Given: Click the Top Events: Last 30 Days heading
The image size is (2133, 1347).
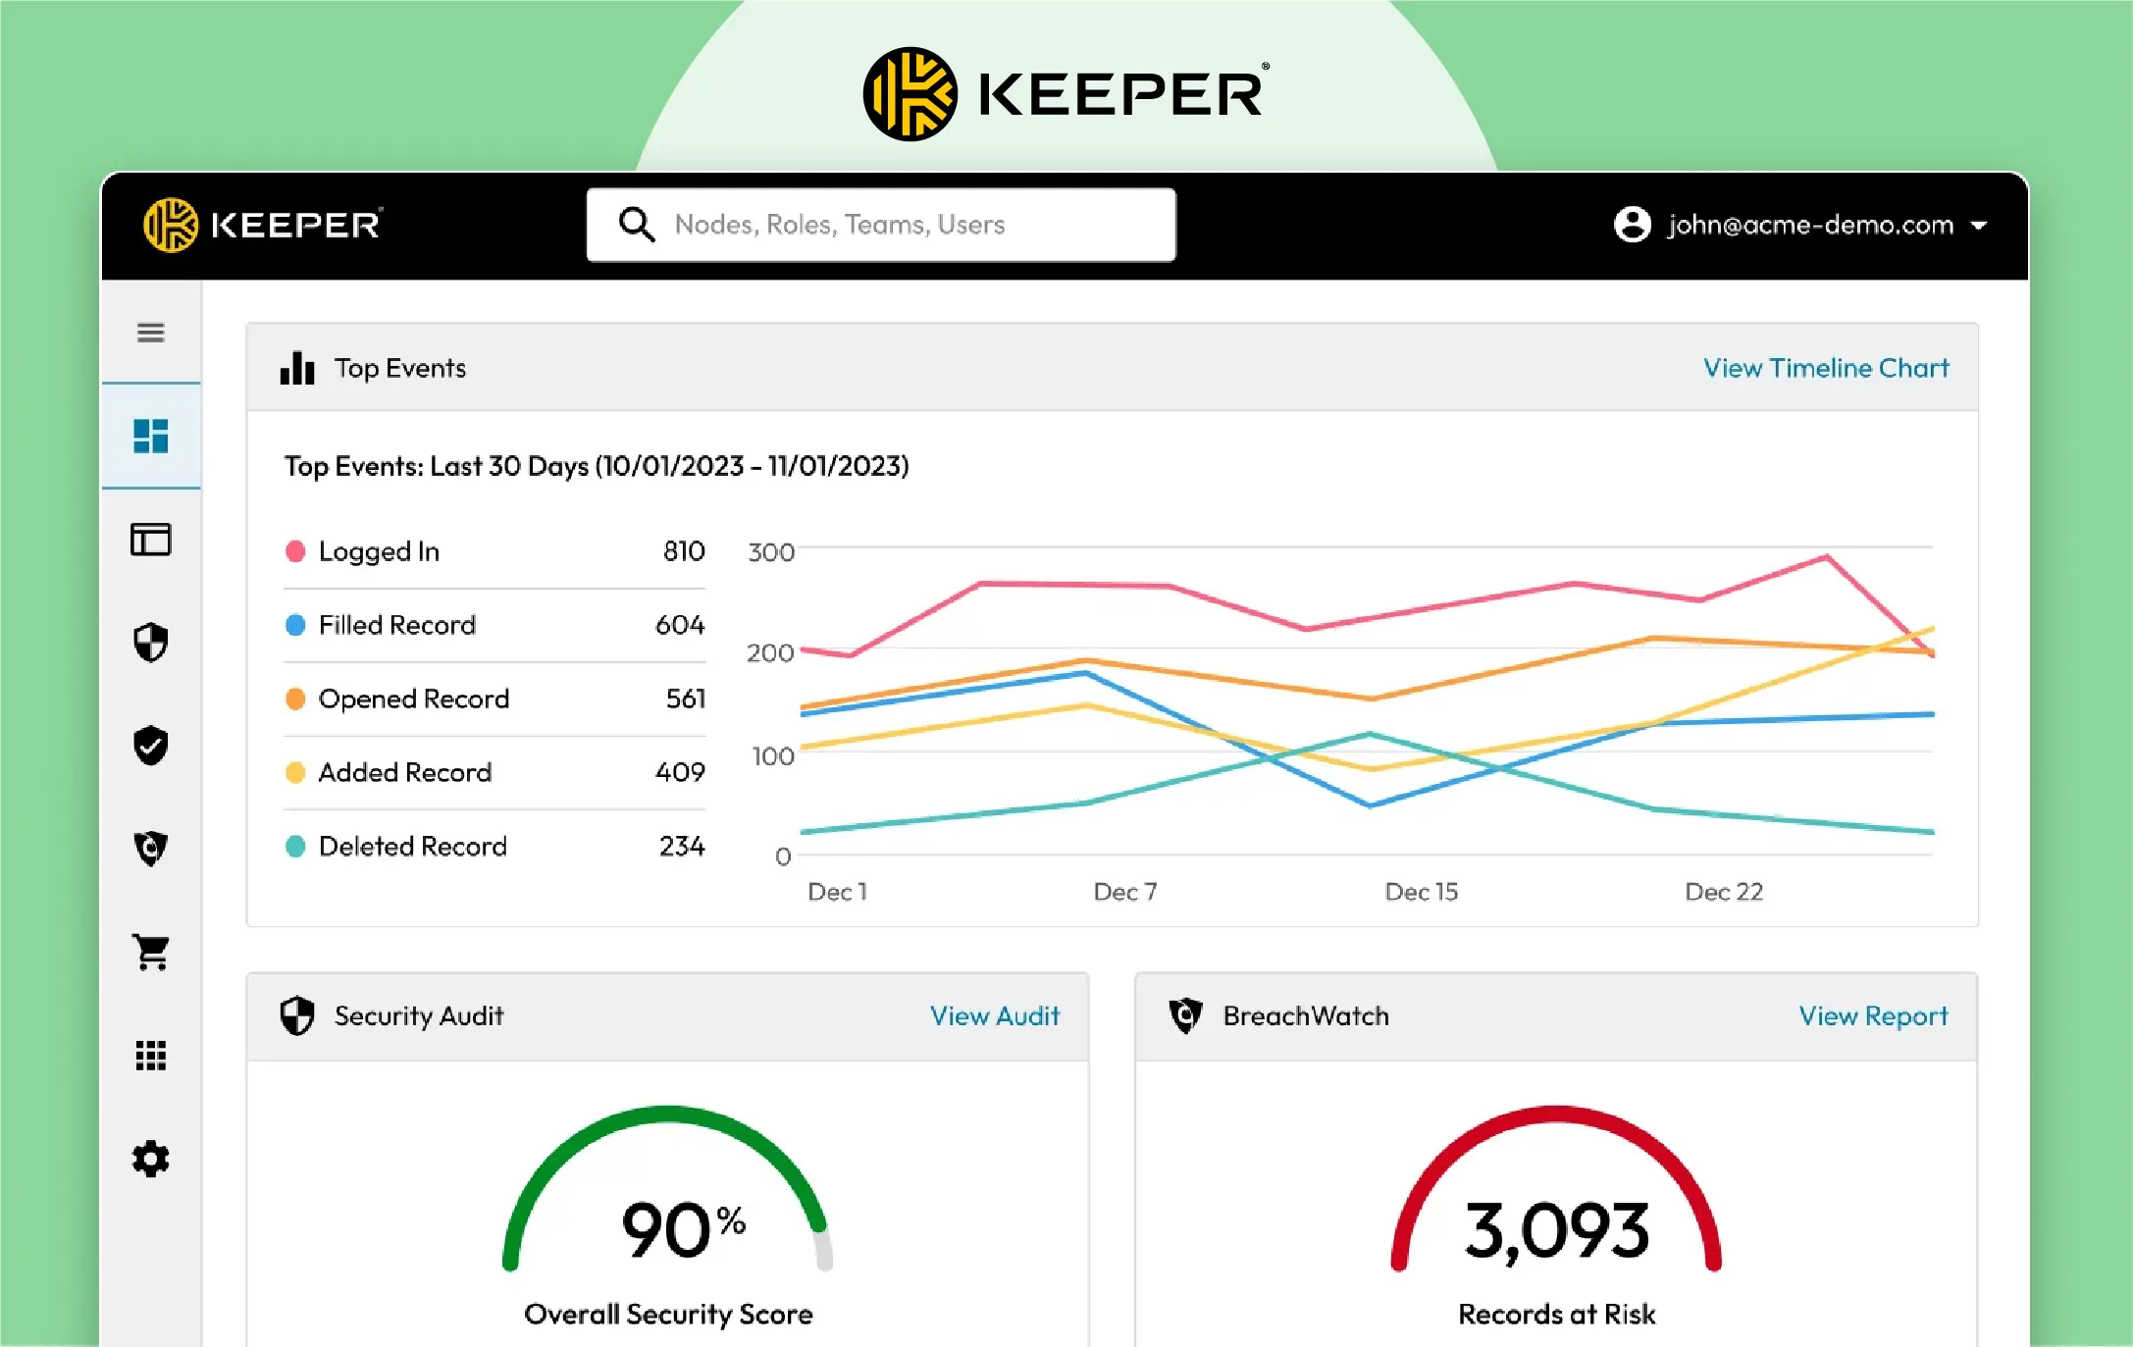Looking at the screenshot, I should 597,466.
